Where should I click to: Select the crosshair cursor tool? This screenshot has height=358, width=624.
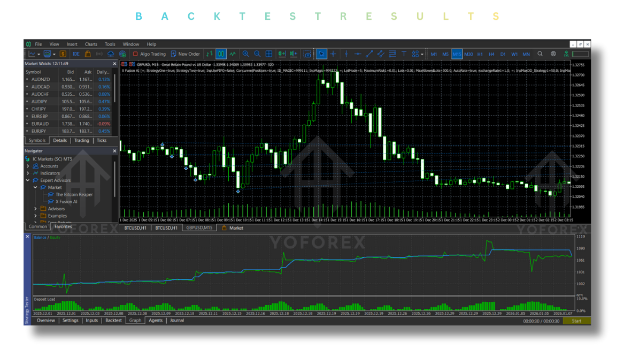(x=333, y=54)
